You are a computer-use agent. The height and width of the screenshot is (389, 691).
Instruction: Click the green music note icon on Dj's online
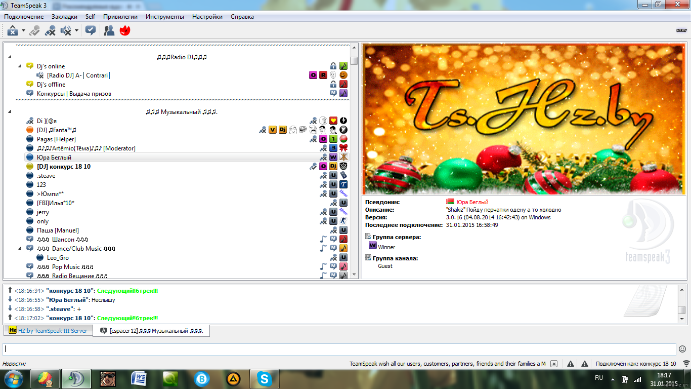click(x=343, y=66)
